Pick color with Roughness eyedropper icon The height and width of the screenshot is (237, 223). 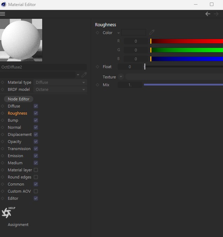coord(152,32)
